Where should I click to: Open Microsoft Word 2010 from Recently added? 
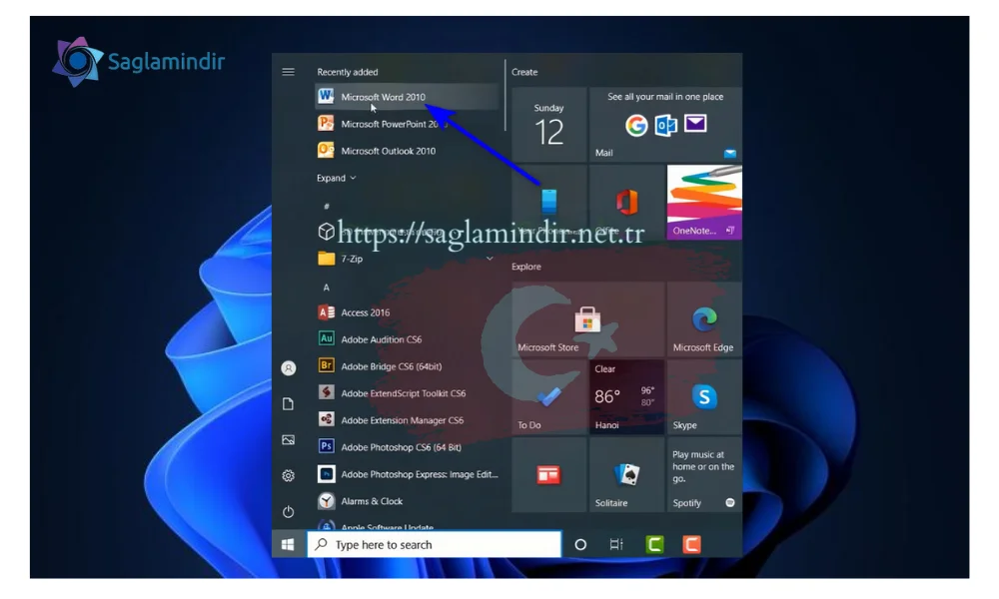click(407, 97)
